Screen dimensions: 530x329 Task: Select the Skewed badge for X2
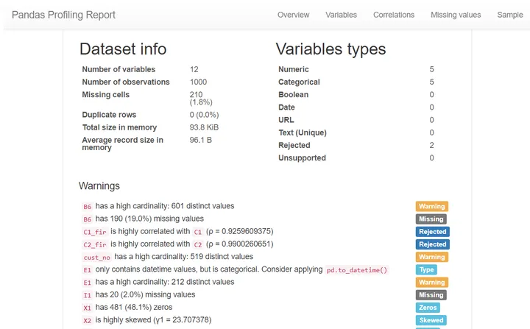coord(431,320)
